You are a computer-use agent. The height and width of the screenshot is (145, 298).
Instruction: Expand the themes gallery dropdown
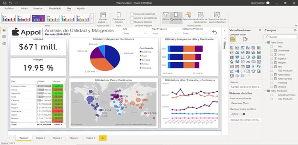[x=92, y=19]
